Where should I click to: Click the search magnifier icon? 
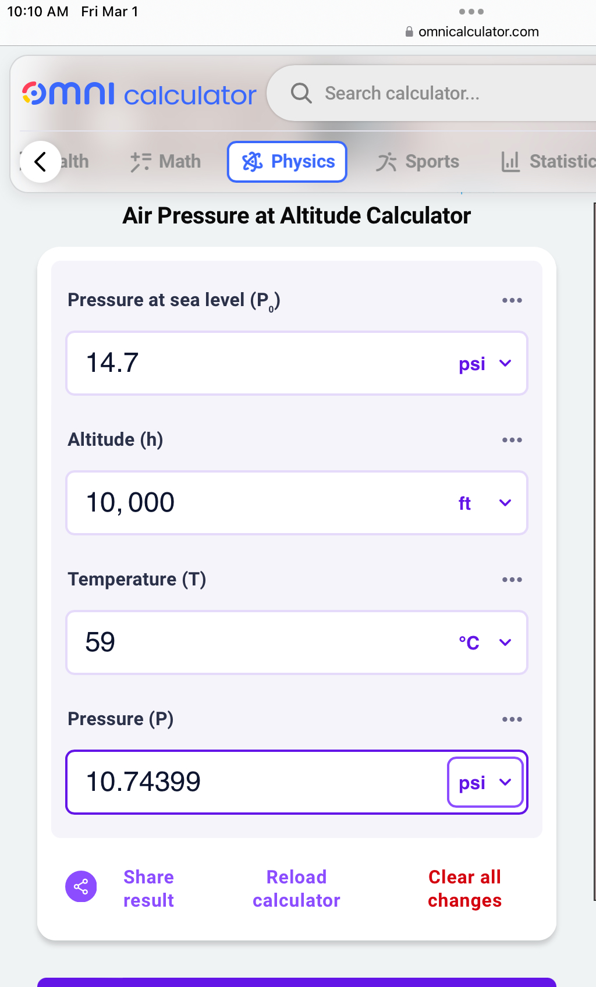301,93
